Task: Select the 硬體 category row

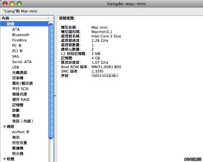Action: (x=24, y=24)
